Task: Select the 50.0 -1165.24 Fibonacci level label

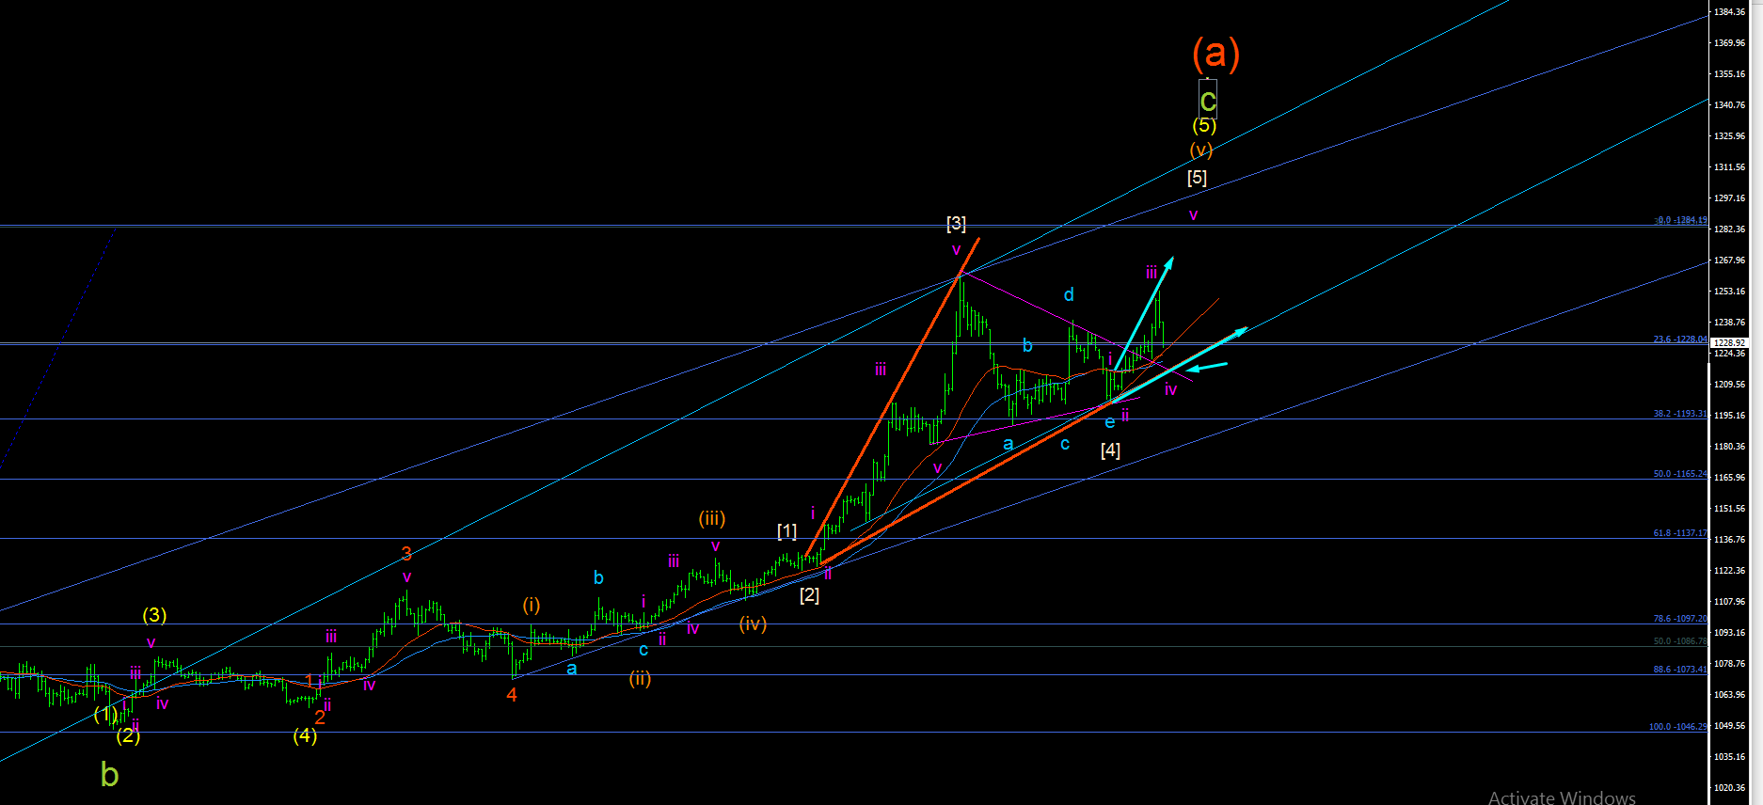Action: [1680, 474]
